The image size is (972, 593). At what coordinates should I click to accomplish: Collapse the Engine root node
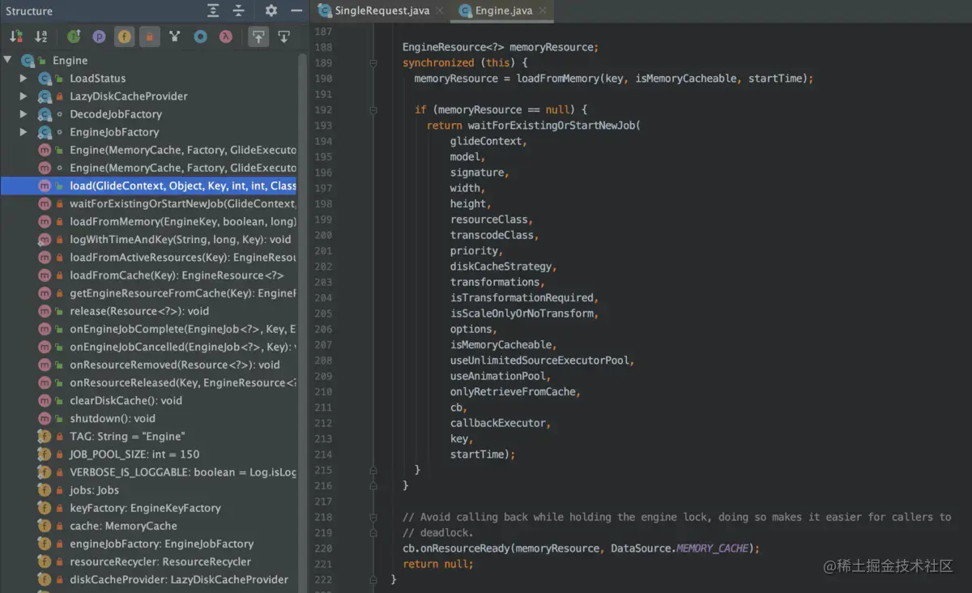7,61
